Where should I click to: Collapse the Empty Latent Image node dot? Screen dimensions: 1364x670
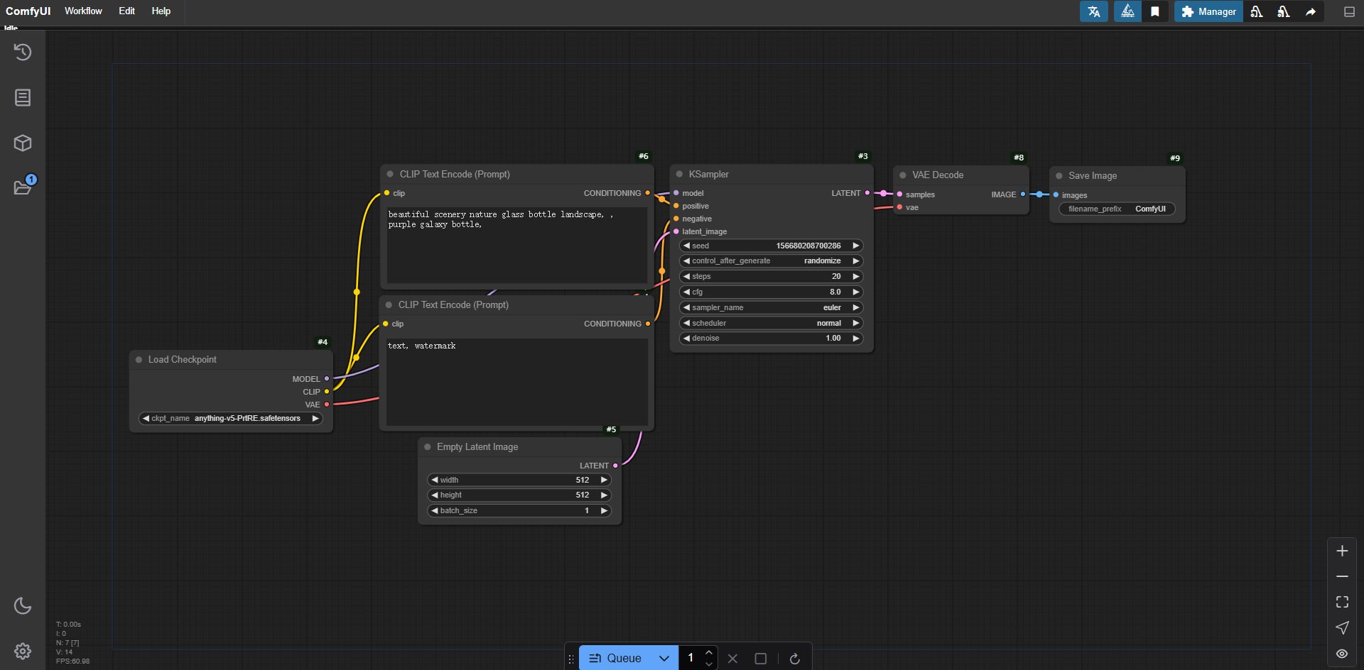click(x=428, y=446)
